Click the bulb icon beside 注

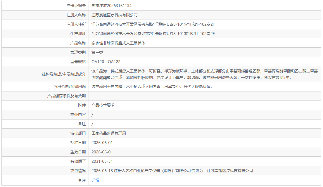coord(80,180)
